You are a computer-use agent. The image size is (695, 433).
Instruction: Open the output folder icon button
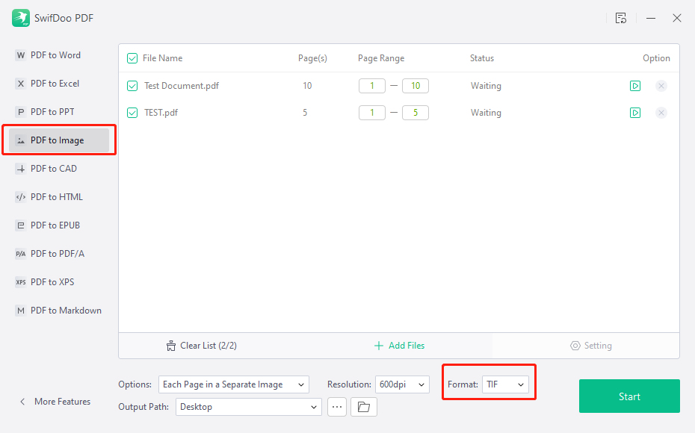coord(364,407)
